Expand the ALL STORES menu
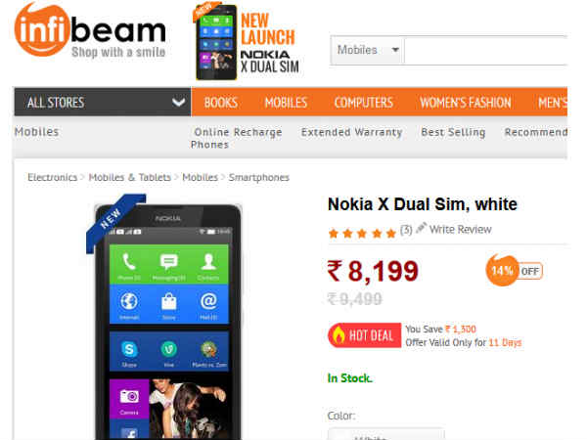 (x=103, y=102)
